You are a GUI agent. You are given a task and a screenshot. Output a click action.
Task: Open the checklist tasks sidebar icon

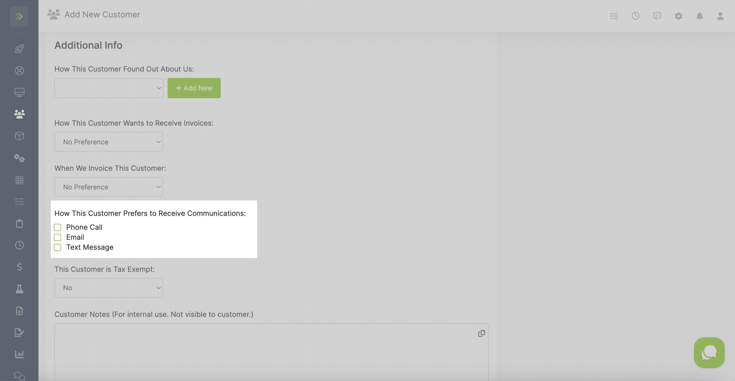pos(19,201)
